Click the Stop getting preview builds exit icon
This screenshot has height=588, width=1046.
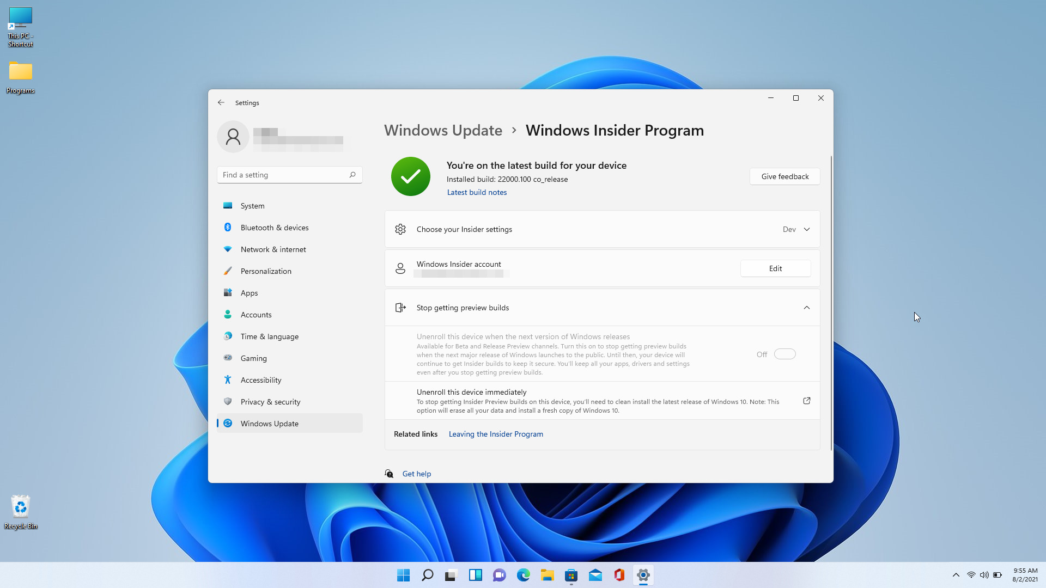coord(400,308)
